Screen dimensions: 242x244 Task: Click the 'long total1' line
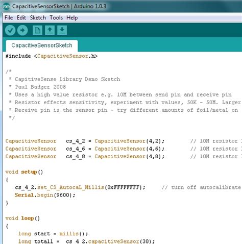coord(87,241)
